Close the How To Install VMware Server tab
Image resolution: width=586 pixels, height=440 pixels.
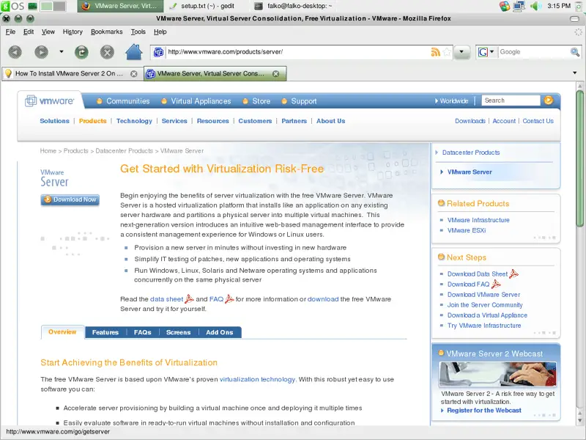(134, 74)
